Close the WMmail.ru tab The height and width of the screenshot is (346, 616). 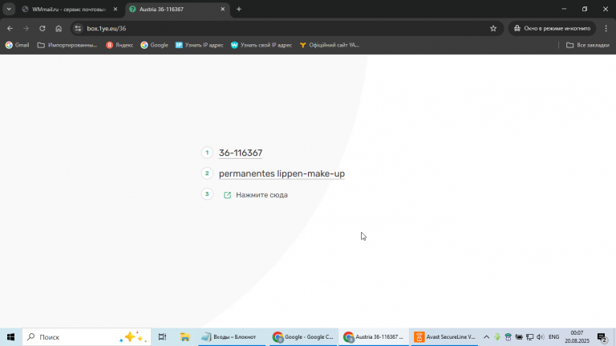click(115, 9)
